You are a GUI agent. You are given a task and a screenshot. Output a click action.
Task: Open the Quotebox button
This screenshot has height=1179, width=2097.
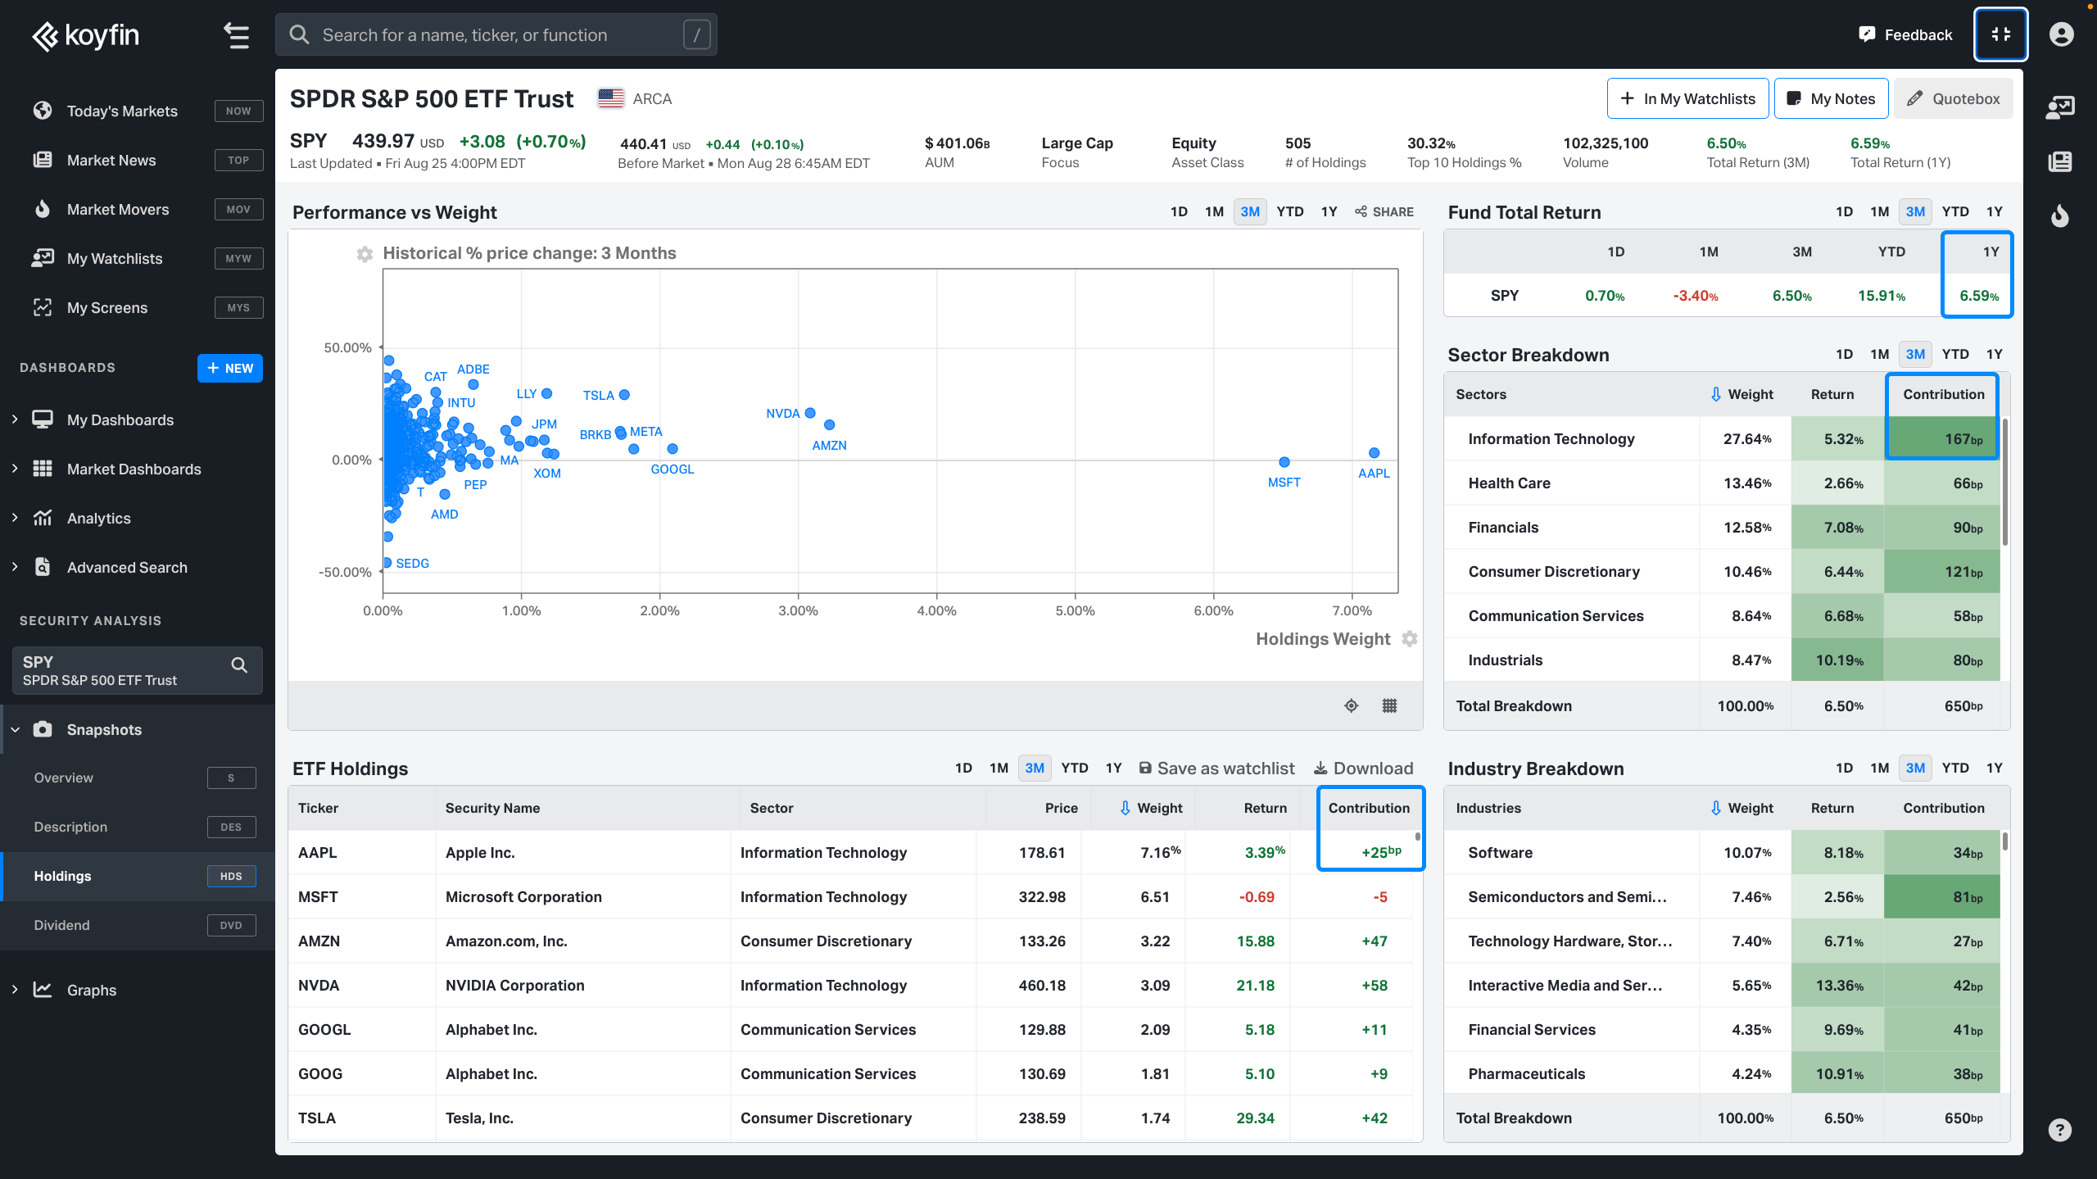pyautogui.click(x=1953, y=98)
